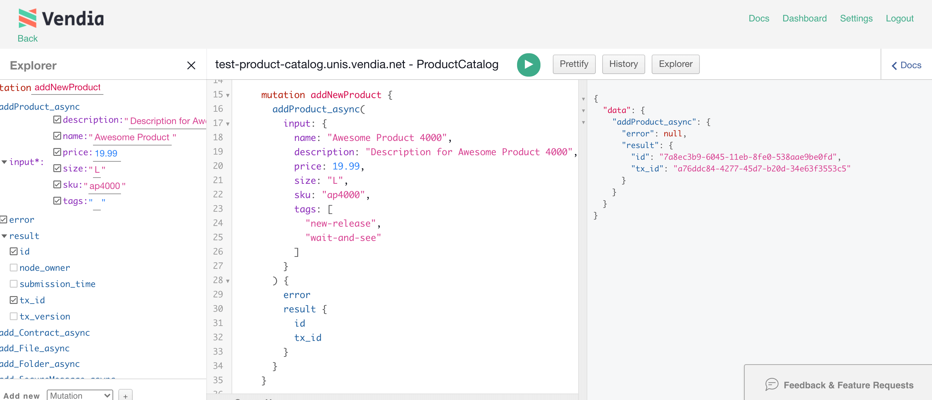Uncheck the id result checkbox

(x=14, y=252)
